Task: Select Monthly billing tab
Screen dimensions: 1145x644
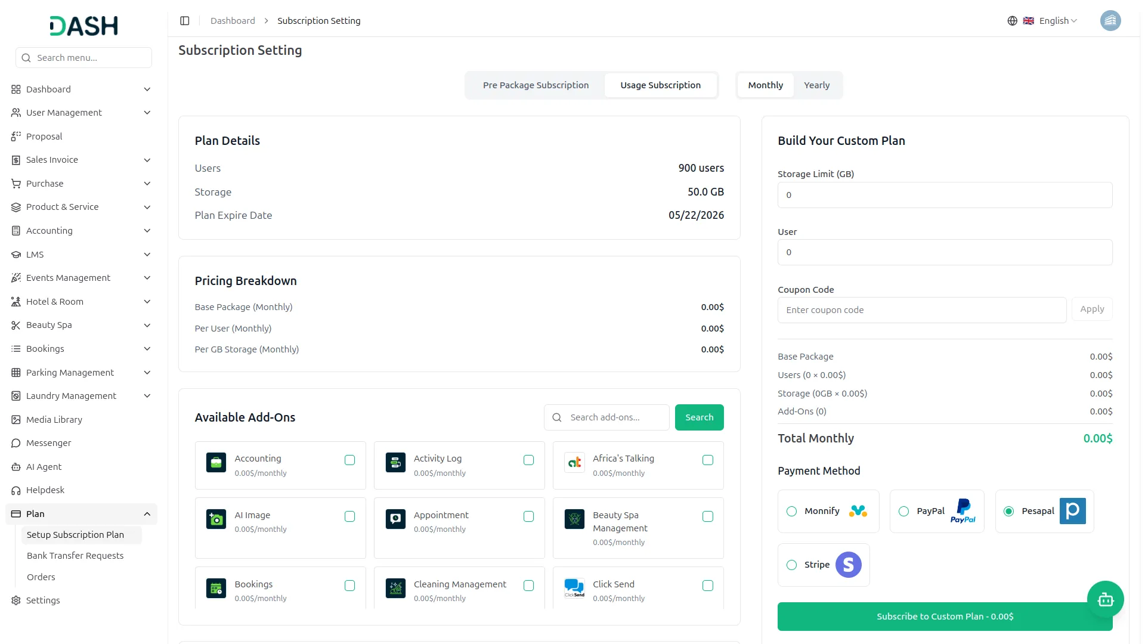Action: click(x=765, y=85)
